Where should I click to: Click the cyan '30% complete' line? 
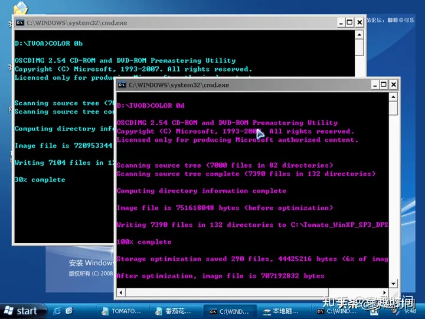[40, 180]
